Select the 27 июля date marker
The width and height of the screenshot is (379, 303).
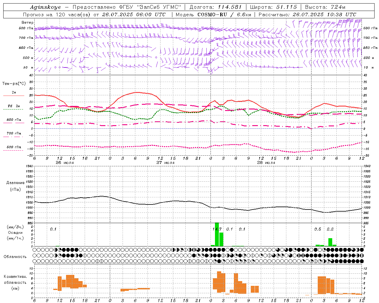(x=165, y=162)
